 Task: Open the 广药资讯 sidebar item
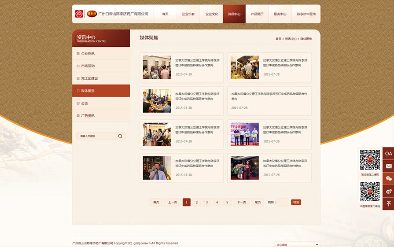coord(101,116)
